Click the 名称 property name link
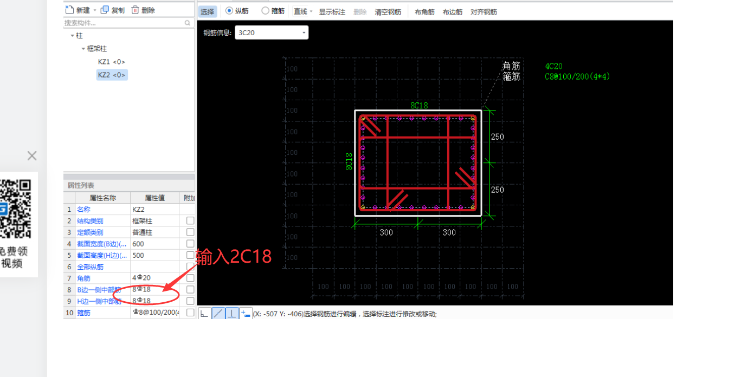The width and height of the screenshot is (741, 377). click(x=83, y=209)
